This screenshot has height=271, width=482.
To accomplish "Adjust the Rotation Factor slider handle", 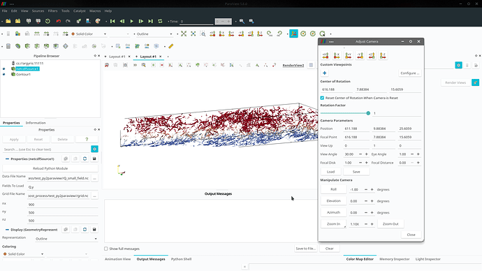I will 368,113.
